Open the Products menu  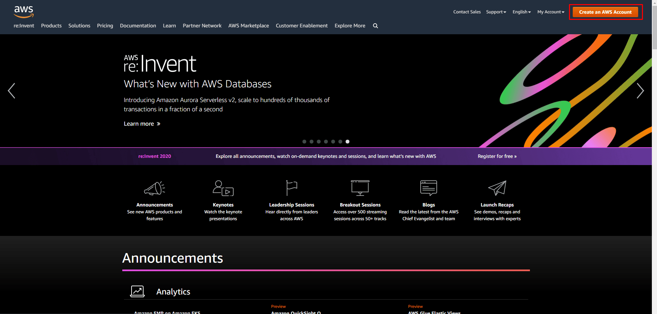(51, 26)
